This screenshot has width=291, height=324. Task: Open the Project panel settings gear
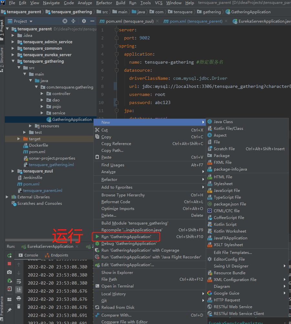point(84,21)
